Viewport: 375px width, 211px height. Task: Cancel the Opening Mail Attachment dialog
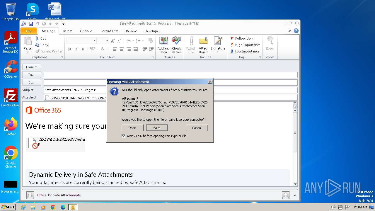click(x=197, y=128)
